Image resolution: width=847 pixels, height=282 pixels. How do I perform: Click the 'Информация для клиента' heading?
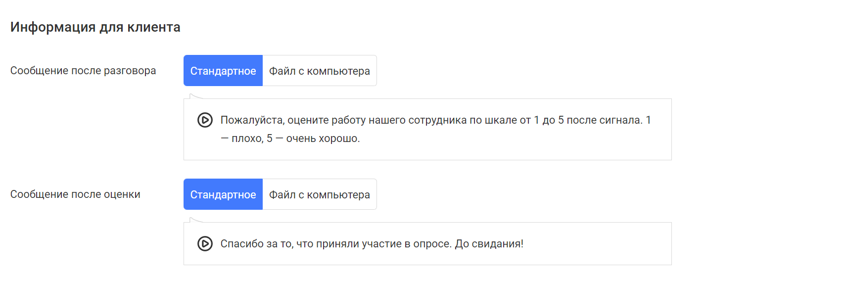[x=95, y=27]
